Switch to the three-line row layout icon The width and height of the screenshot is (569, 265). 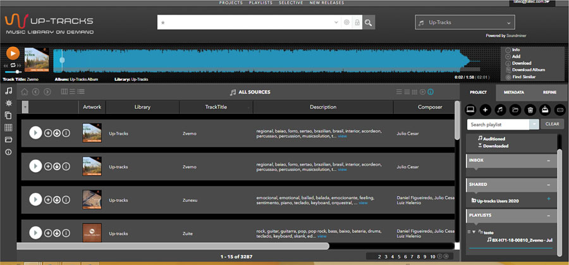[400, 92]
